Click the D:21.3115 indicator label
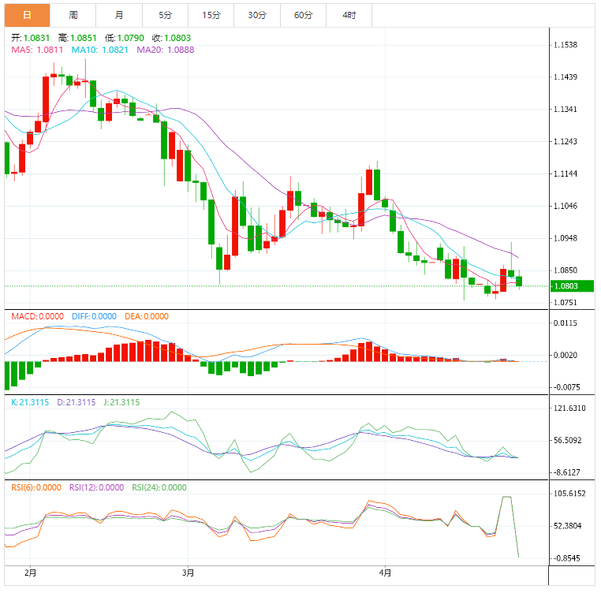601x593 pixels. tap(77, 402)
